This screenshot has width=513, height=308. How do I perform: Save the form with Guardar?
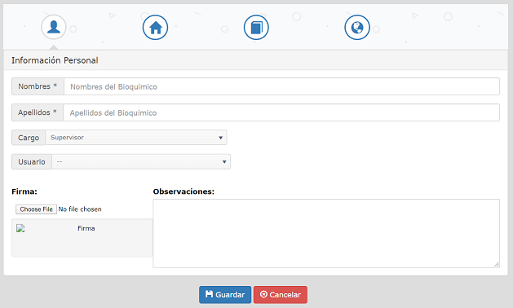pos(225,295)
